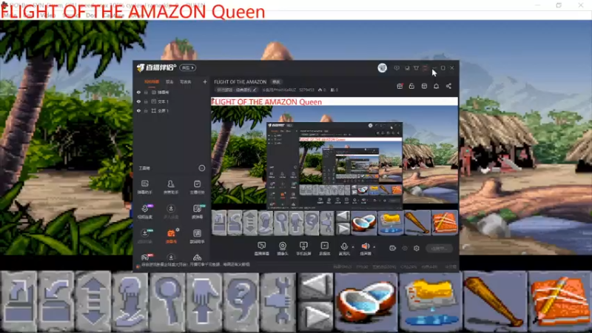Select the Open verb icon in game bar
The height and width of the screenshot is (333, 592).
(x=19, y=301)
